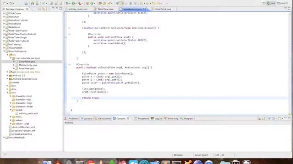Open the Package Explorer view menu
Viewport: 293px width, 164px height.
pos(53,9)
